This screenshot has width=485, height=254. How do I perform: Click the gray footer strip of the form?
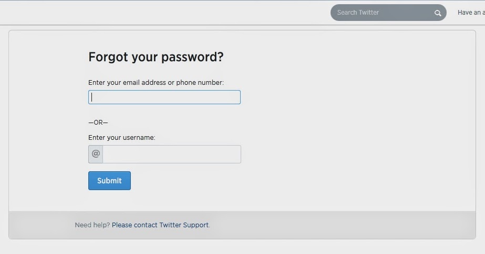[342, 225]
